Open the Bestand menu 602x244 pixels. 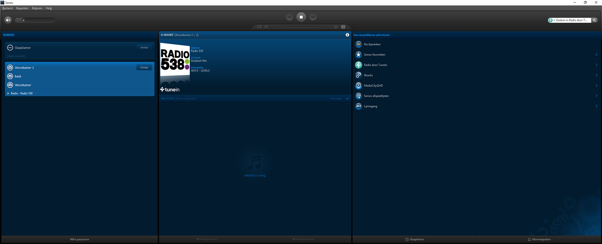(8, 8)
